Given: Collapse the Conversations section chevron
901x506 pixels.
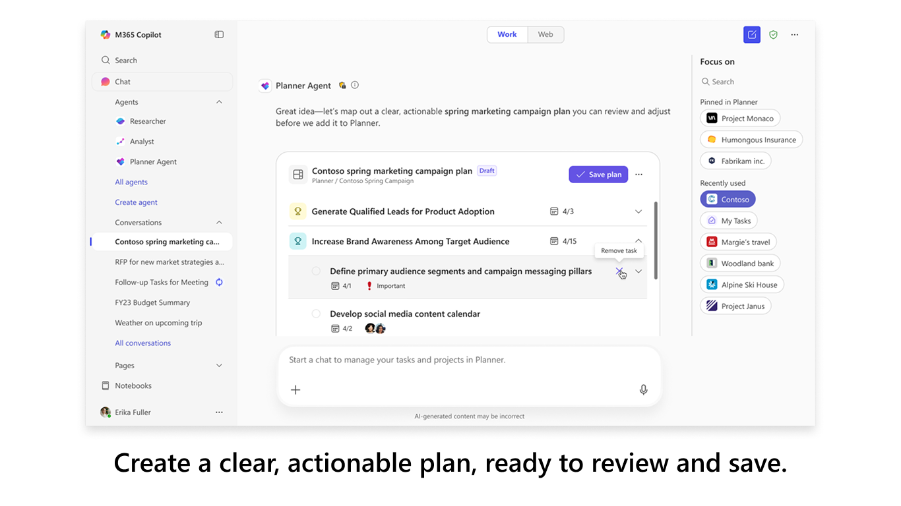Looking at the screenshot, I should tap(219, 223).
